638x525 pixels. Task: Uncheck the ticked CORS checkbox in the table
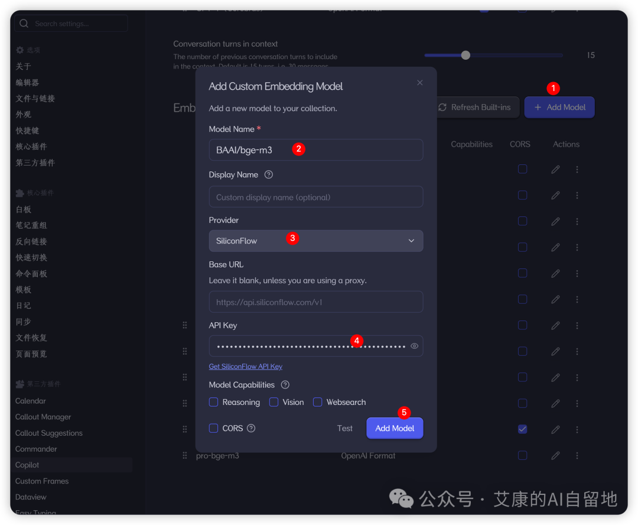[x=522, y=429]
